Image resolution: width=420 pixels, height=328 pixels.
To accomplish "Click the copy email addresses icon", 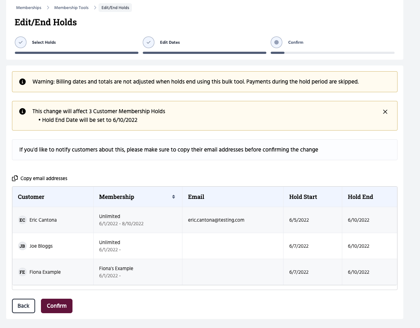I will tap(15, 178).
